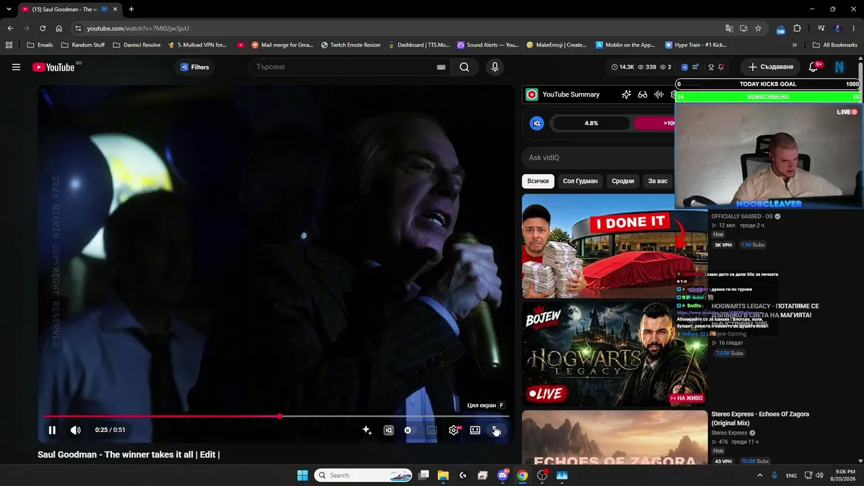Open the vidIQ Filters button
Viewport: 864px width, 486px height.
click(x=195, y=67)
